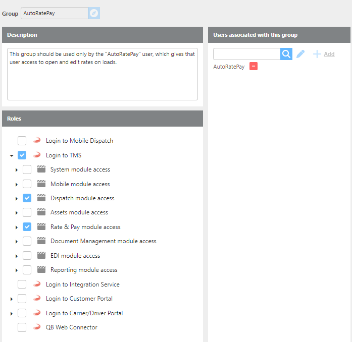Remove AutoRatePay user with red minus icon
The image size is (352, 342).
pos(254,67)
